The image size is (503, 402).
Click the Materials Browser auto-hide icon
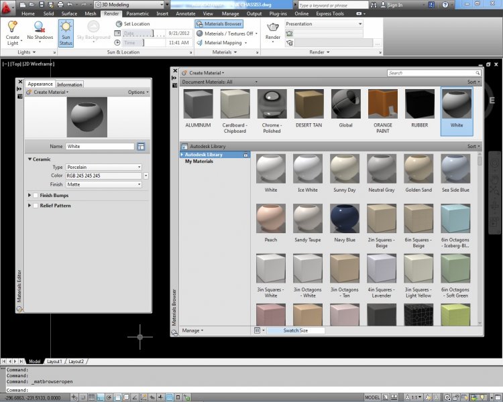click(174, 78)
